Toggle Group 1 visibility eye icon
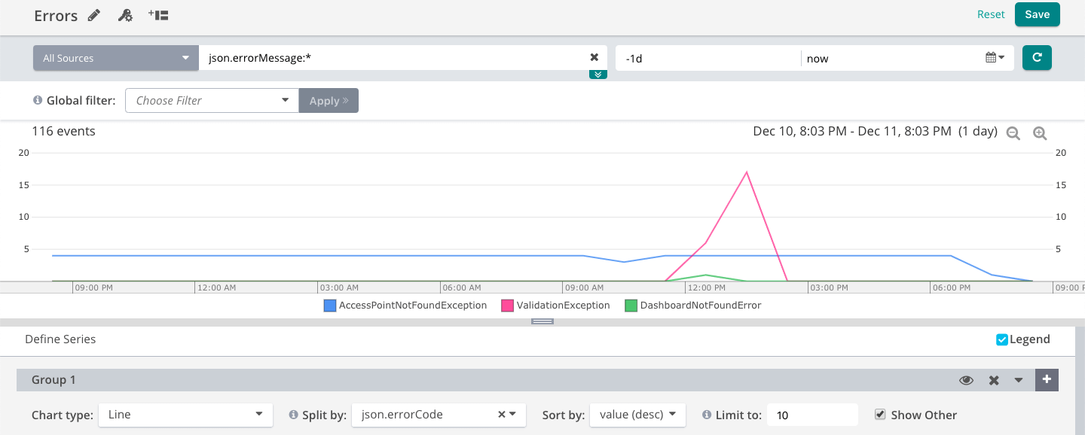Viewport: 1085px width, 435px height. [966, 380]
